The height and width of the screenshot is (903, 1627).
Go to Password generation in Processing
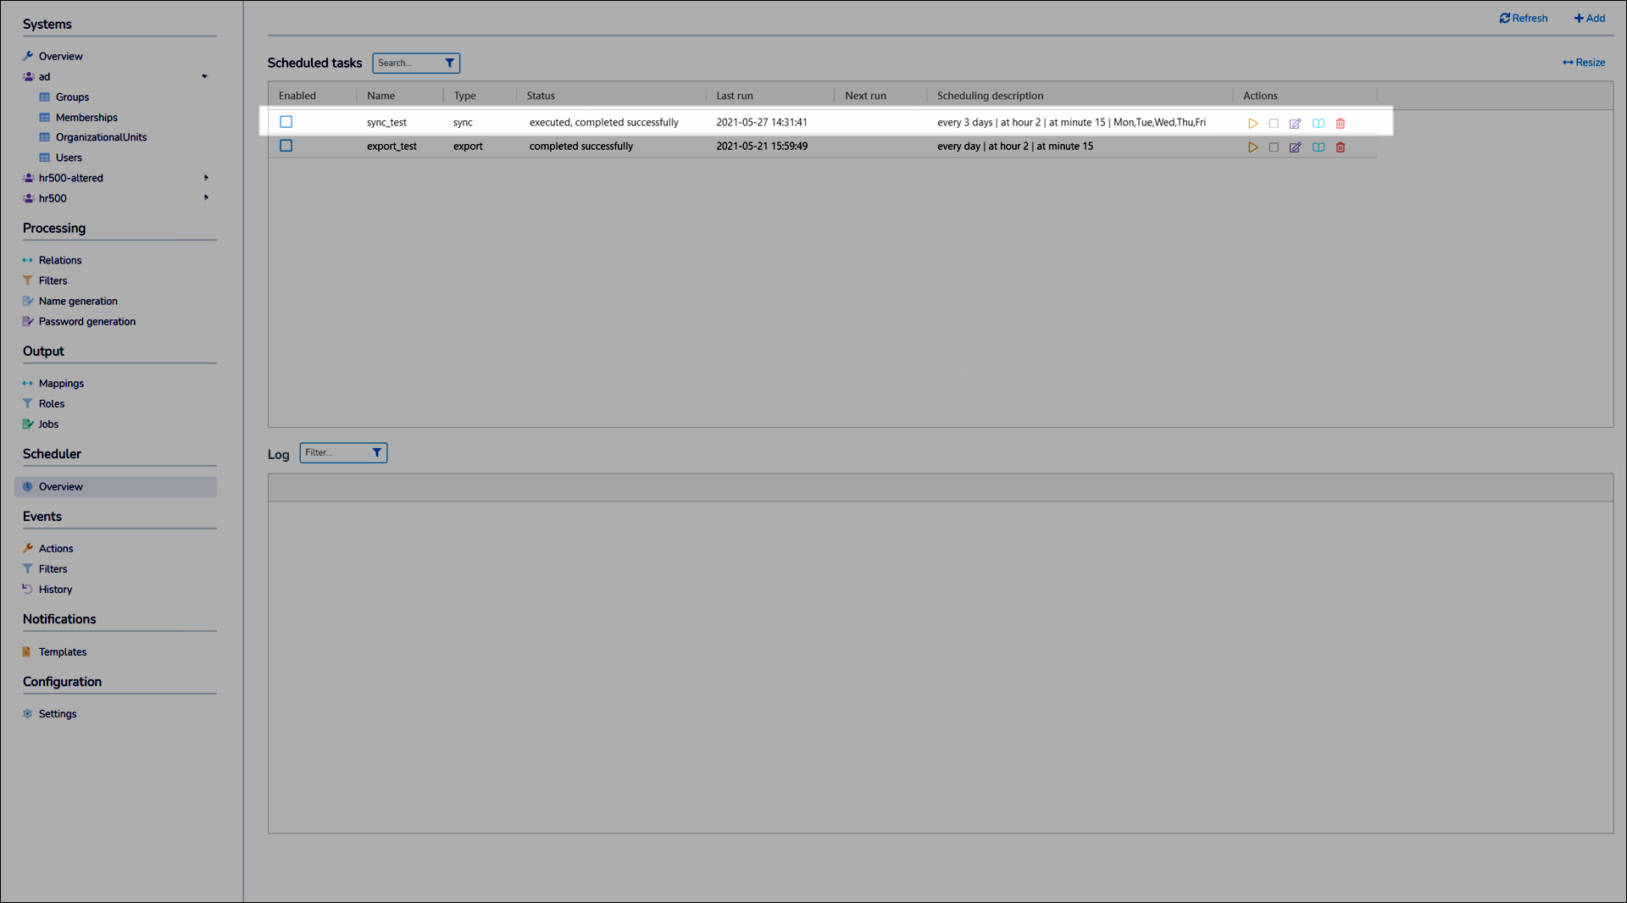tap(86, 322)
